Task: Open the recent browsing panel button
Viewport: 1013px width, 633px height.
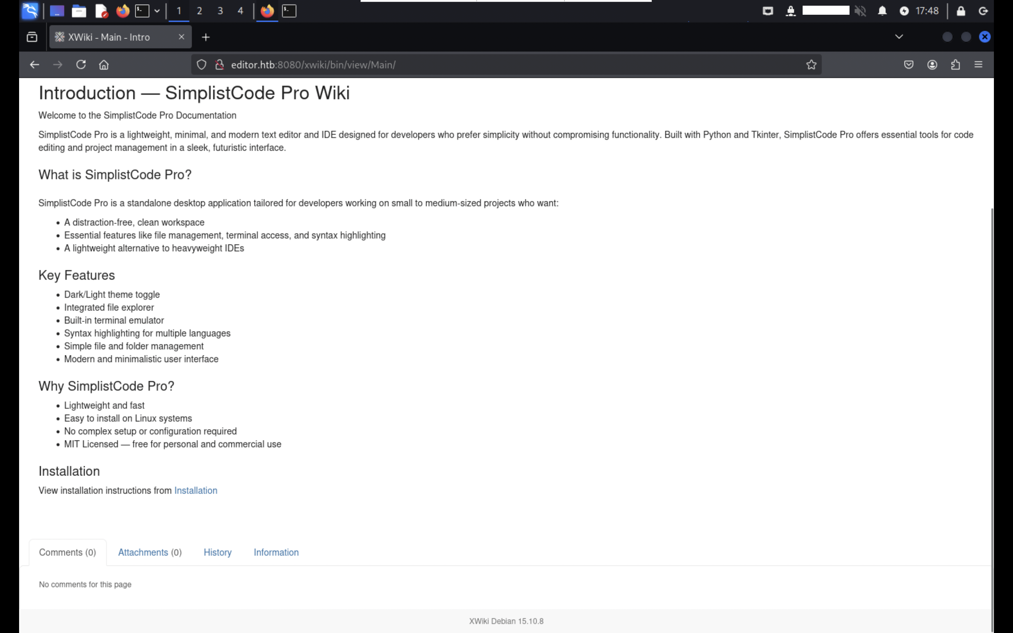Action: point(32,37)
